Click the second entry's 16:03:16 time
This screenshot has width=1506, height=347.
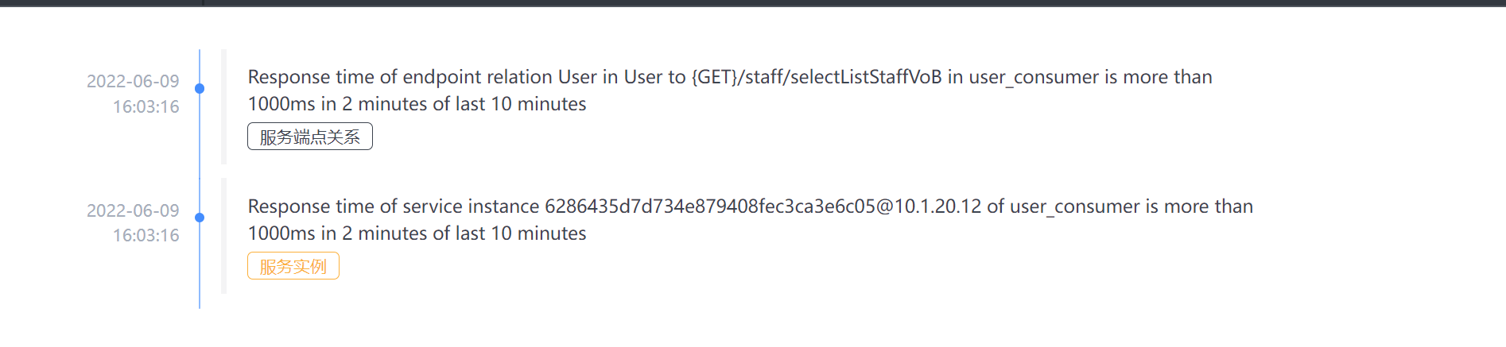click(146, 235)
